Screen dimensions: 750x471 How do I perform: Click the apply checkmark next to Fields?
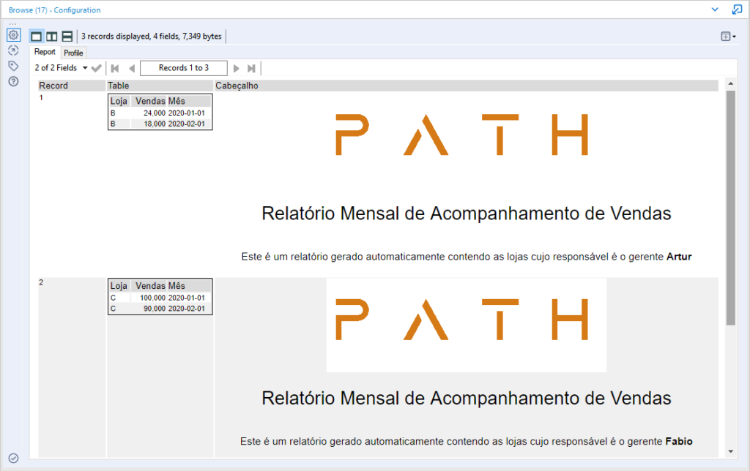96,68
